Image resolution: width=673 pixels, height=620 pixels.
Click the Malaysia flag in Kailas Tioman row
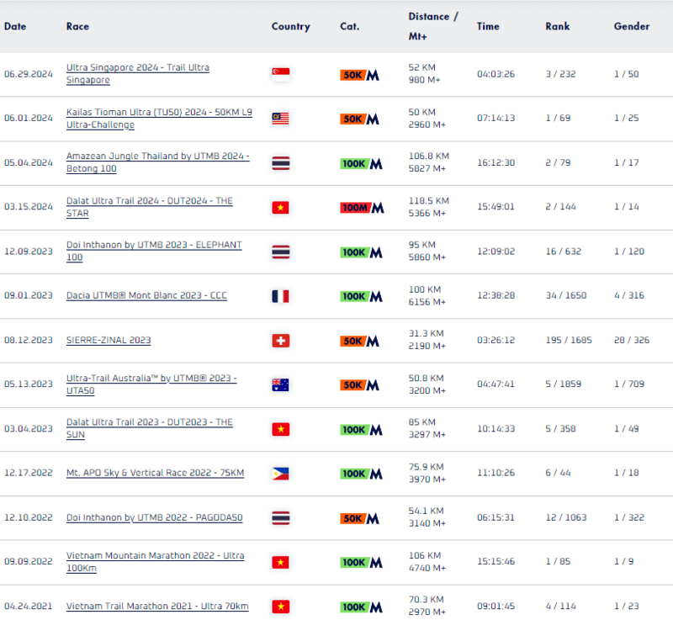pyautogui.click(x=281, y=119)
